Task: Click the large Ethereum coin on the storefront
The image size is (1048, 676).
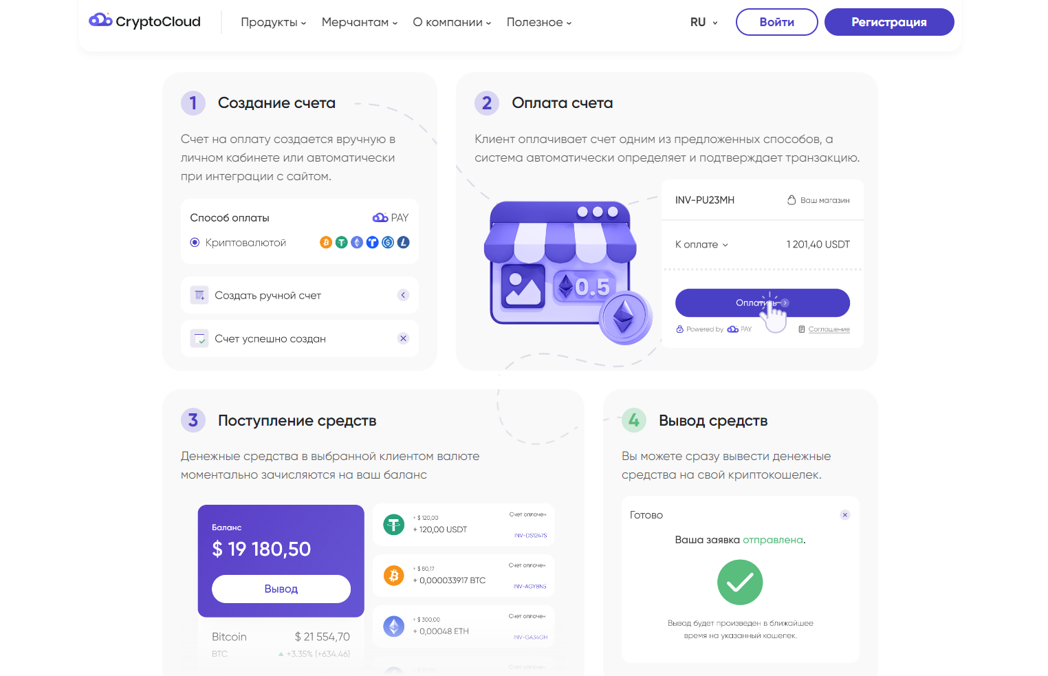Action: (624, 318)
